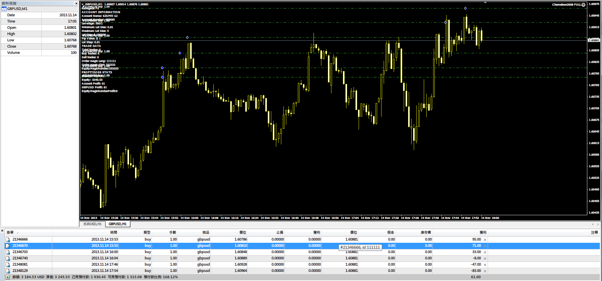Select order row 21346740

tap(302, 258)
